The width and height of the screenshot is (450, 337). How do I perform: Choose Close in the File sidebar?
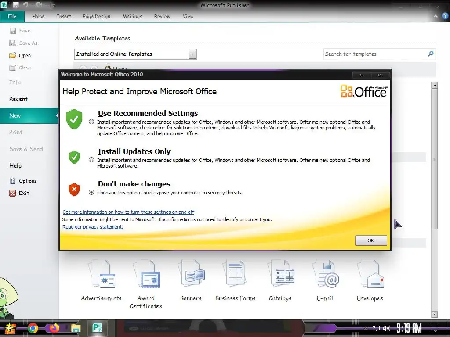pos(20,68)
